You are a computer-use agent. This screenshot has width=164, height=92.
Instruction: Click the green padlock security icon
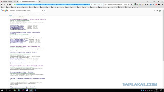(x=15, y=5)
